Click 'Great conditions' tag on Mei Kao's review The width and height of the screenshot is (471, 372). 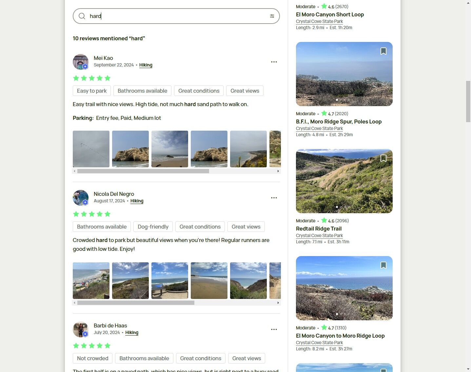[x=199, y=91]
